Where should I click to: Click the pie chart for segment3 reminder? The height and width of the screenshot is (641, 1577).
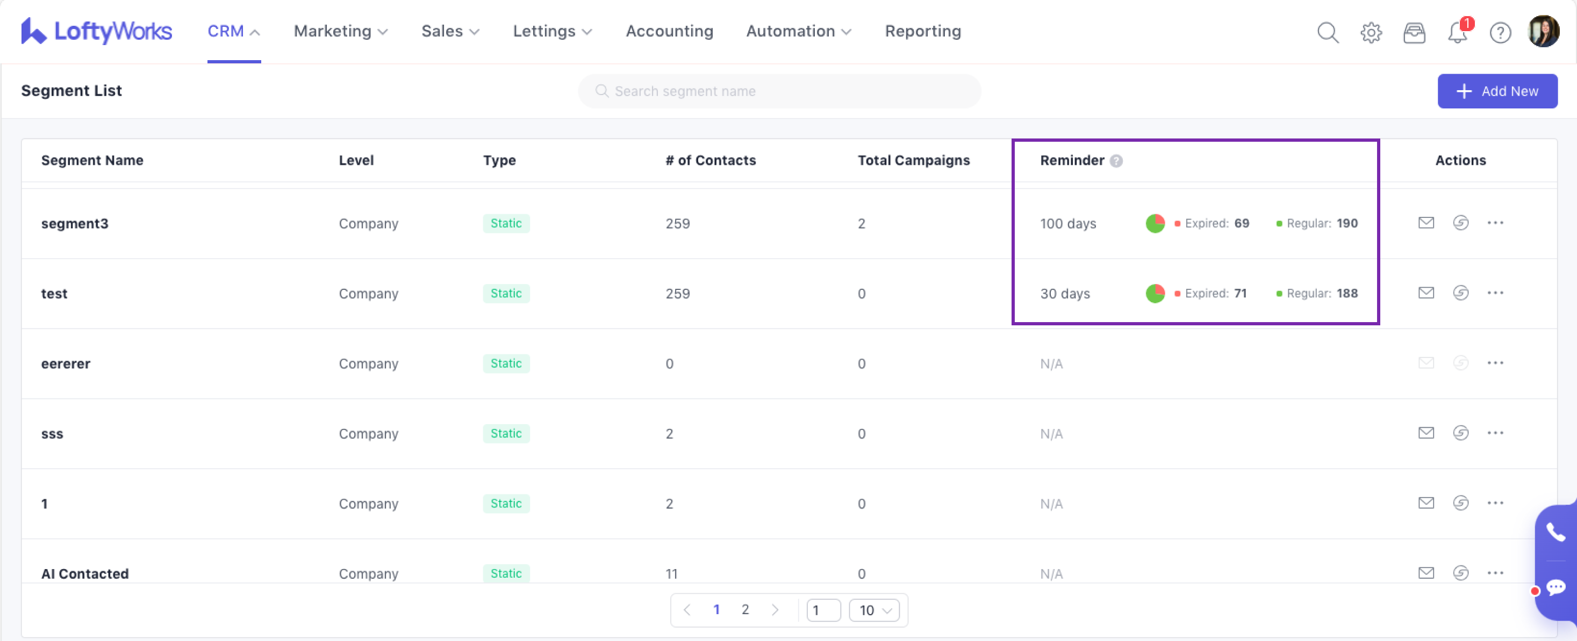coord(1155,223)
